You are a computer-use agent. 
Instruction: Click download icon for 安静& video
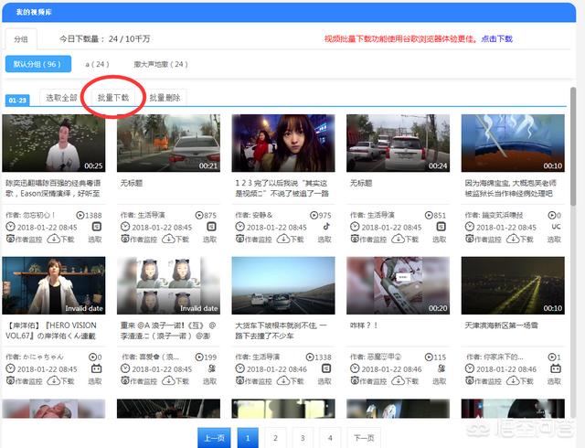point(283,239)
